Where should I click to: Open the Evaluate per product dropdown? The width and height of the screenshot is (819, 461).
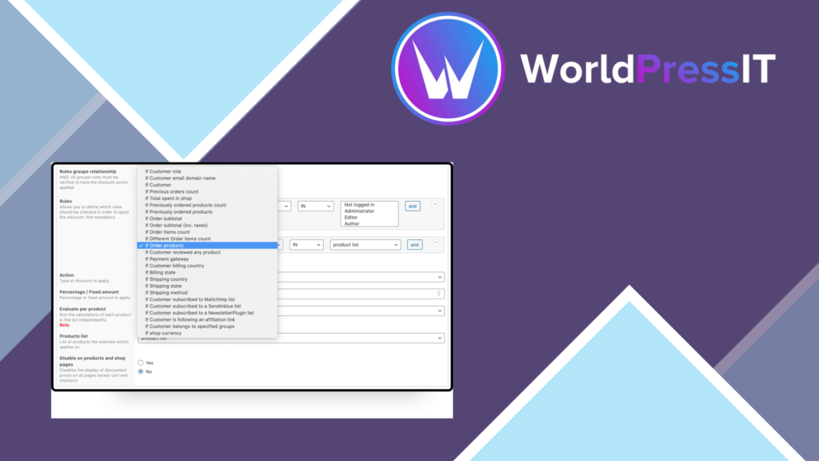click(x=361, y=311)
